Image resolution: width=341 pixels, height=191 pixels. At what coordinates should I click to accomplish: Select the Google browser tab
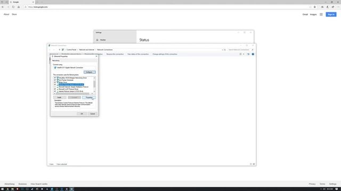22,2
